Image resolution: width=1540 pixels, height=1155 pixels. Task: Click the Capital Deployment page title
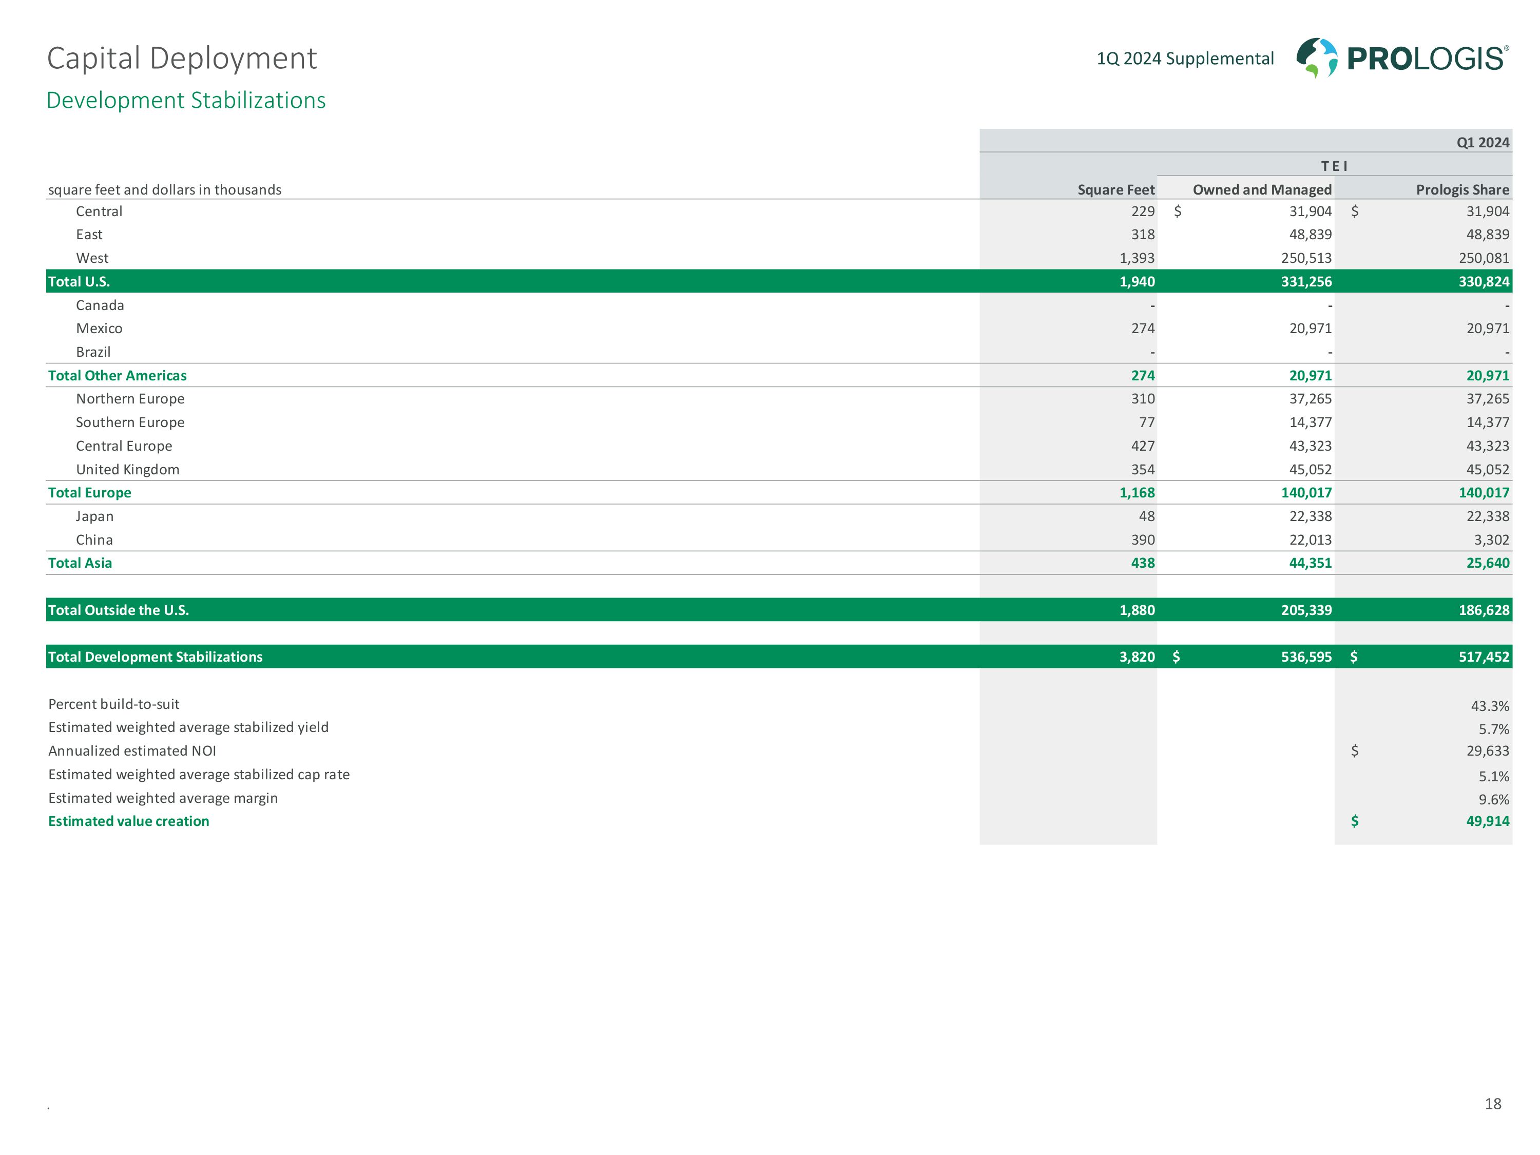click(182, 59)
